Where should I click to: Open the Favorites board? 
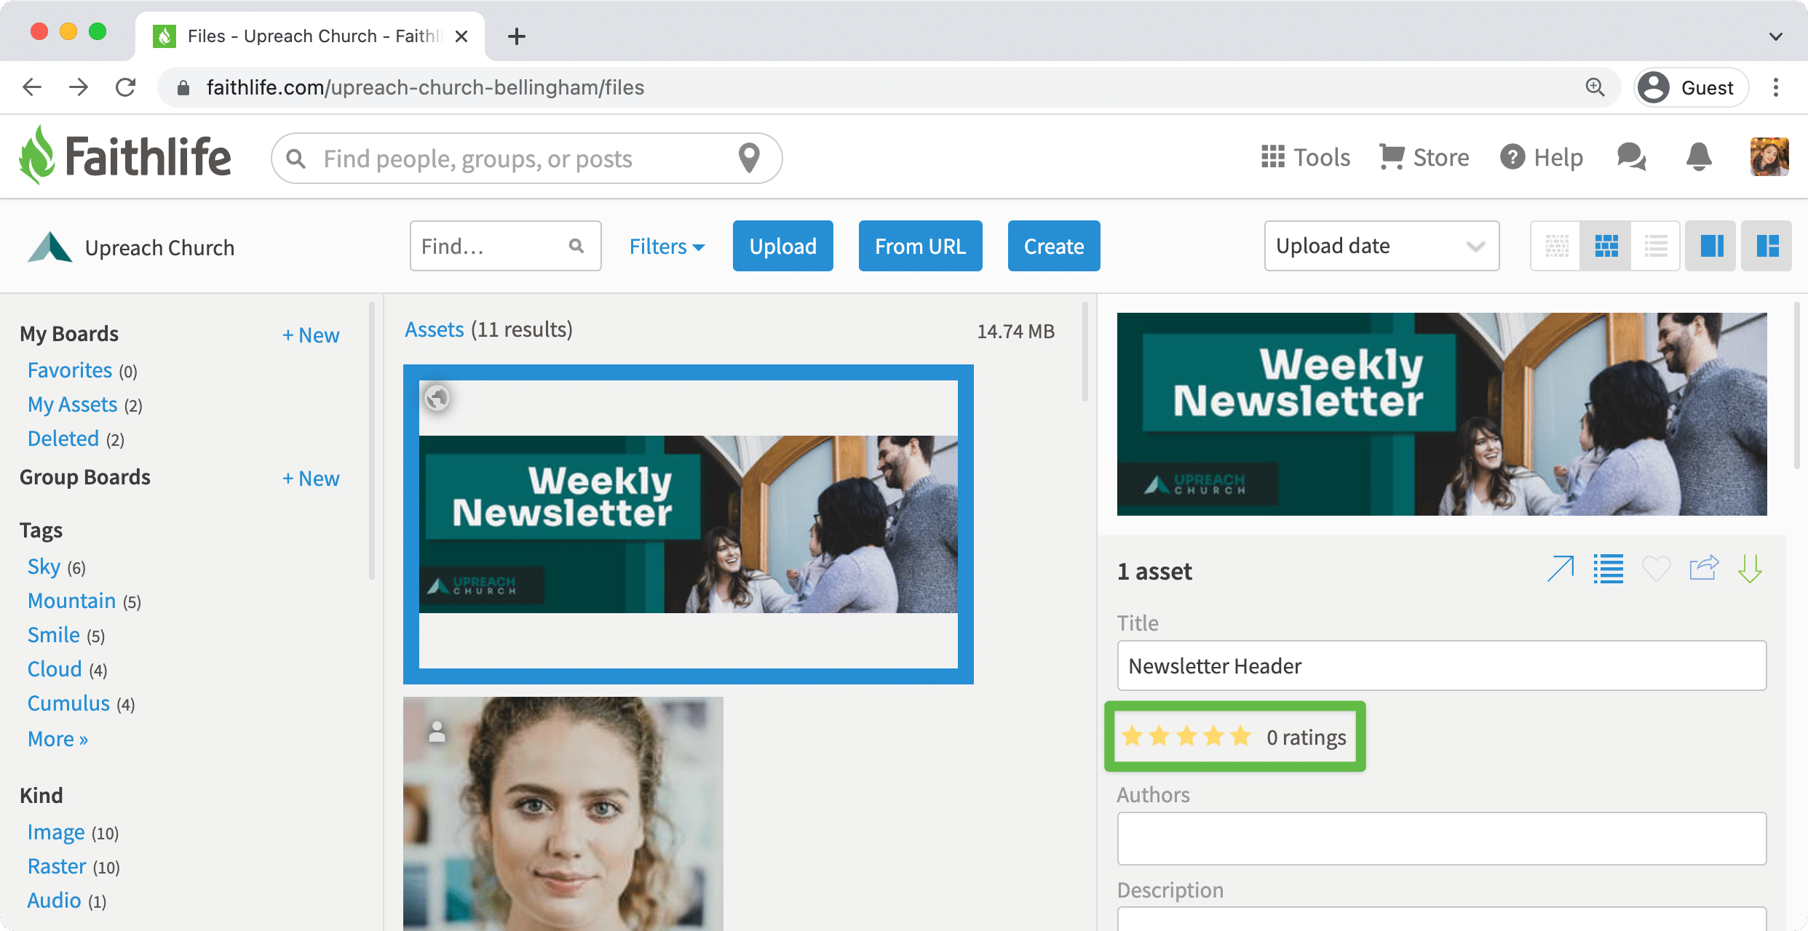(x=70, y=370)
